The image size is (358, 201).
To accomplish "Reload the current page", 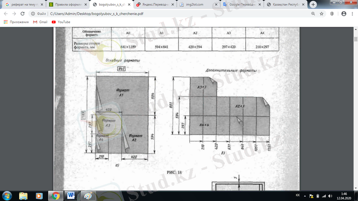I will pyautogui.click(x=22, y=14).
